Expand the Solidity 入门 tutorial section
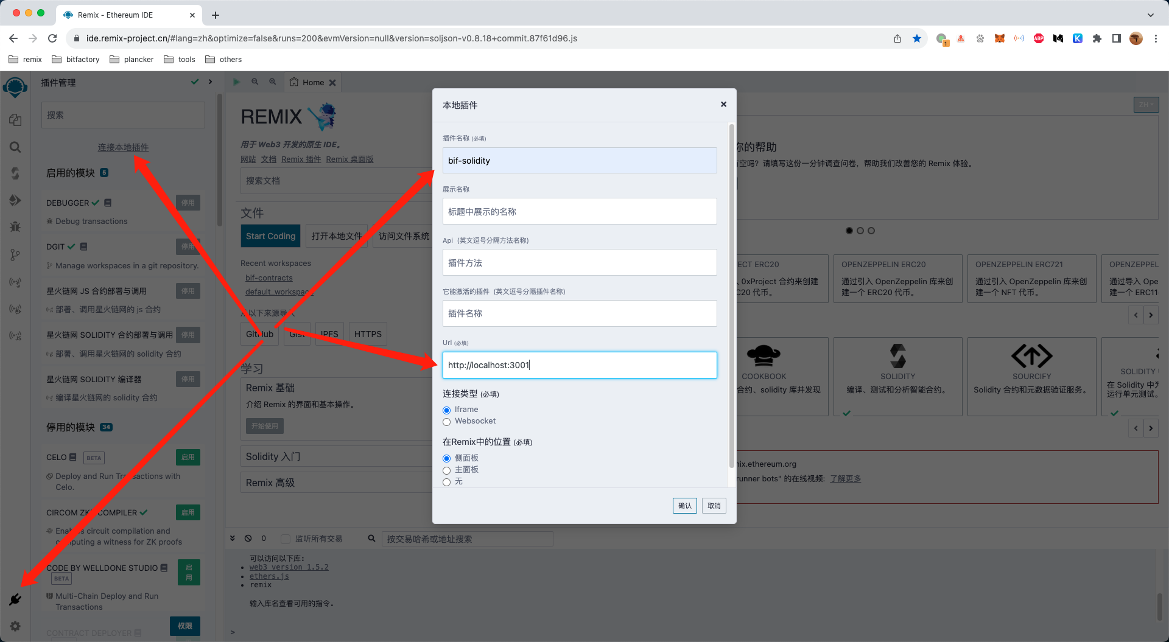The width and height of the screenshot is (1169, 642). click(336, 456)
